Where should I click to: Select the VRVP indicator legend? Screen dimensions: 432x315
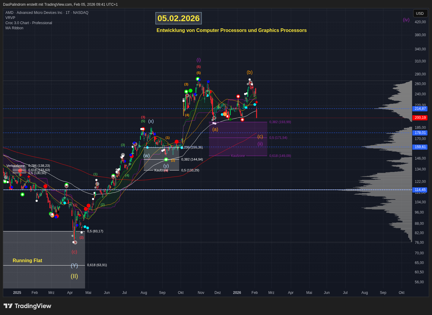pos(10,18)
